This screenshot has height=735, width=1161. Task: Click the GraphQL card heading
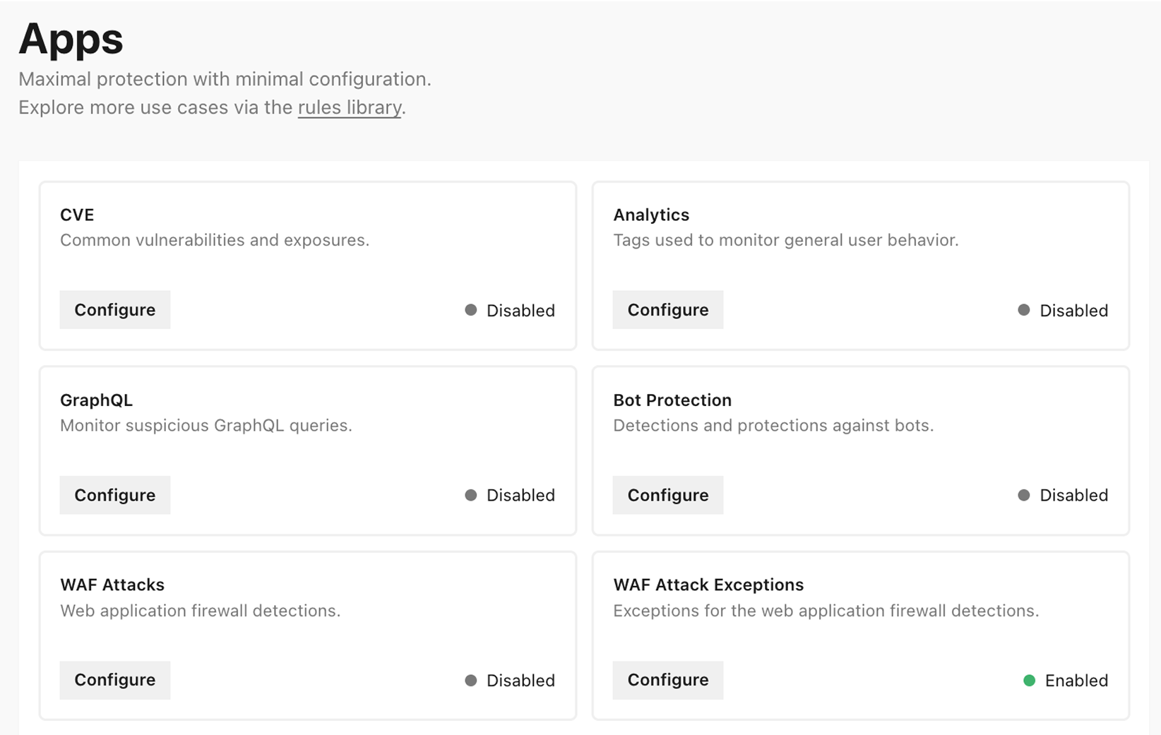click(96, 400)
